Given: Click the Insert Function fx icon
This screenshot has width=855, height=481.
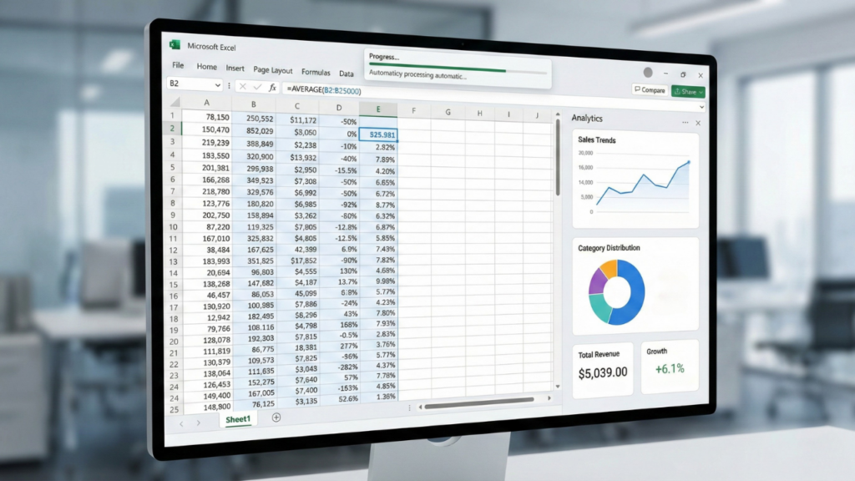Looking at the screenshot, I should (272, 87).
